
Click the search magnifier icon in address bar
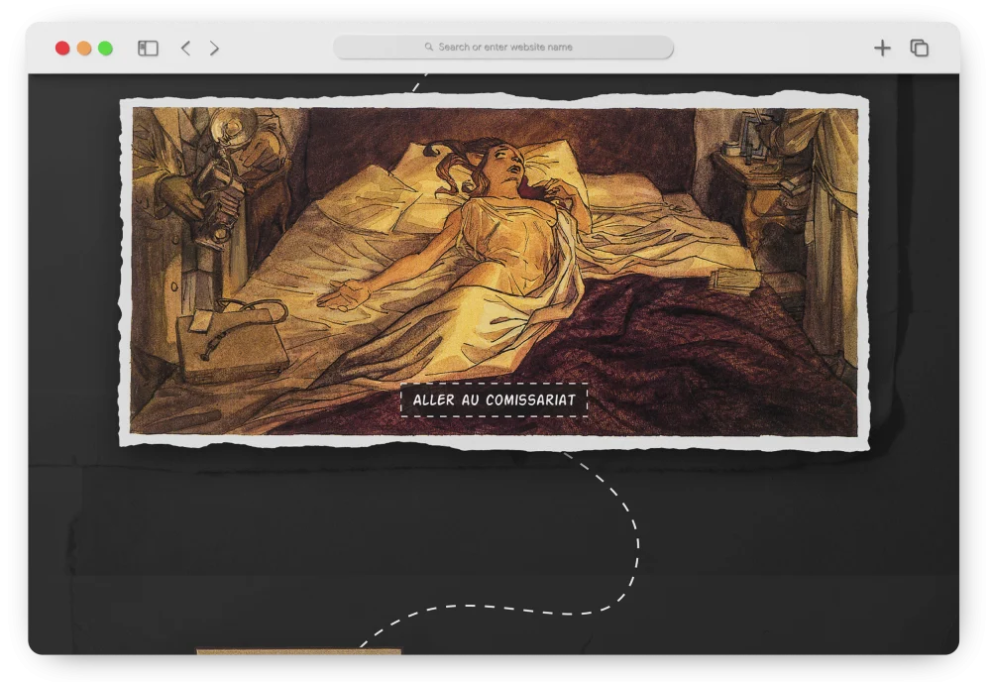[428, 47]
